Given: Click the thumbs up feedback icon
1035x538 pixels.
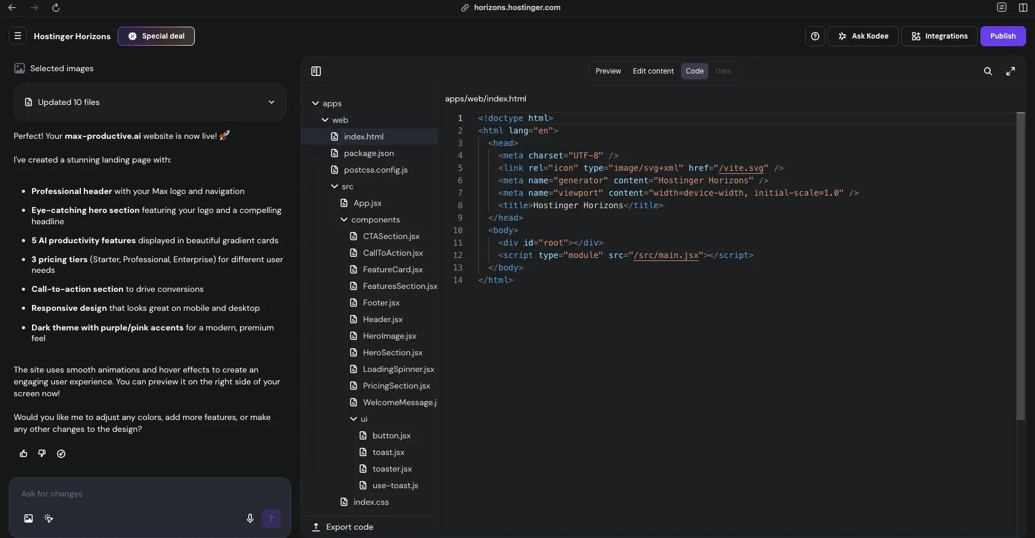Looking at the screenshot, I should [23, 454].
